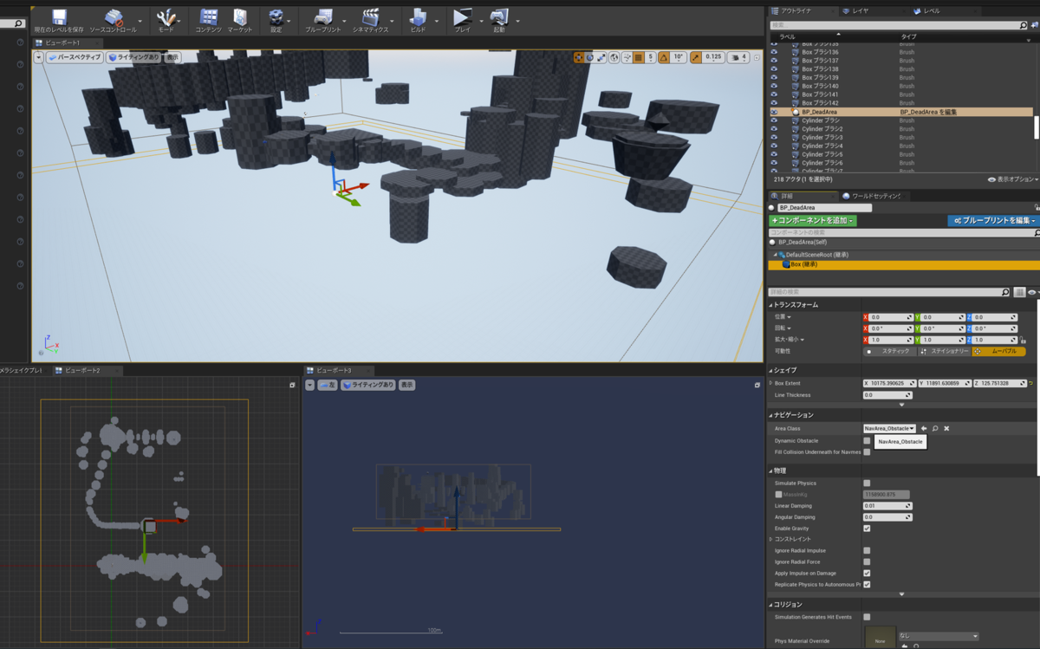The image size is (1040, 649).
Task: Reset Box Extent to default yellow arrow
Action: 1030,383
